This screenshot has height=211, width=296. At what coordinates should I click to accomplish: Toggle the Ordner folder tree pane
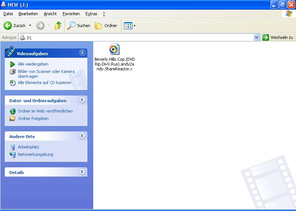(x=106, y=26)
